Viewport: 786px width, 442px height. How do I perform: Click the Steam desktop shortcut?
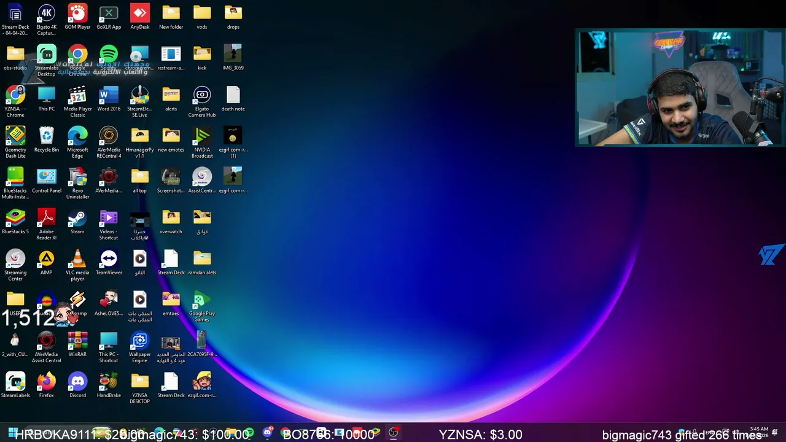77,222
